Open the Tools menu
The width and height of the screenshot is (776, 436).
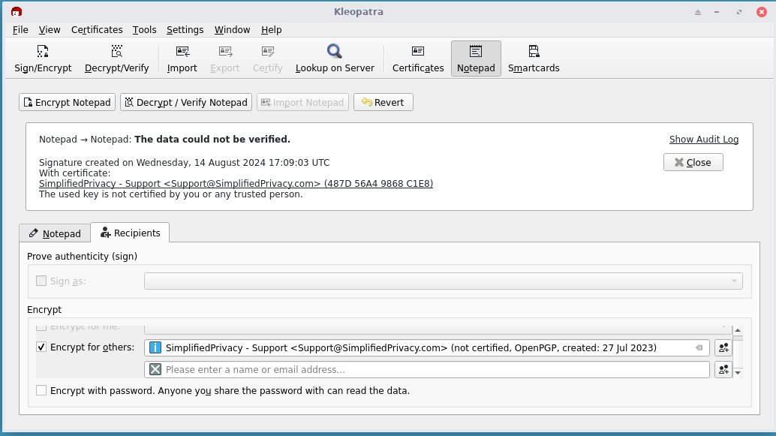[x=145, y=30]
